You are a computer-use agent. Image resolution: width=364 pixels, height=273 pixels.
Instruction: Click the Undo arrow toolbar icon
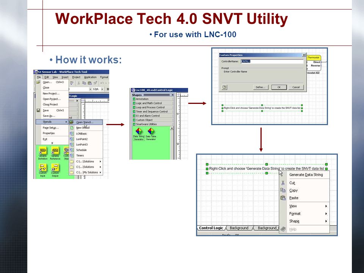[x=102, y=83]
